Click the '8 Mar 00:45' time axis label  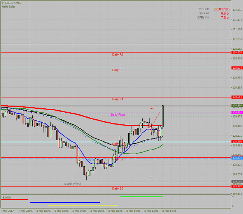[44, 211]
